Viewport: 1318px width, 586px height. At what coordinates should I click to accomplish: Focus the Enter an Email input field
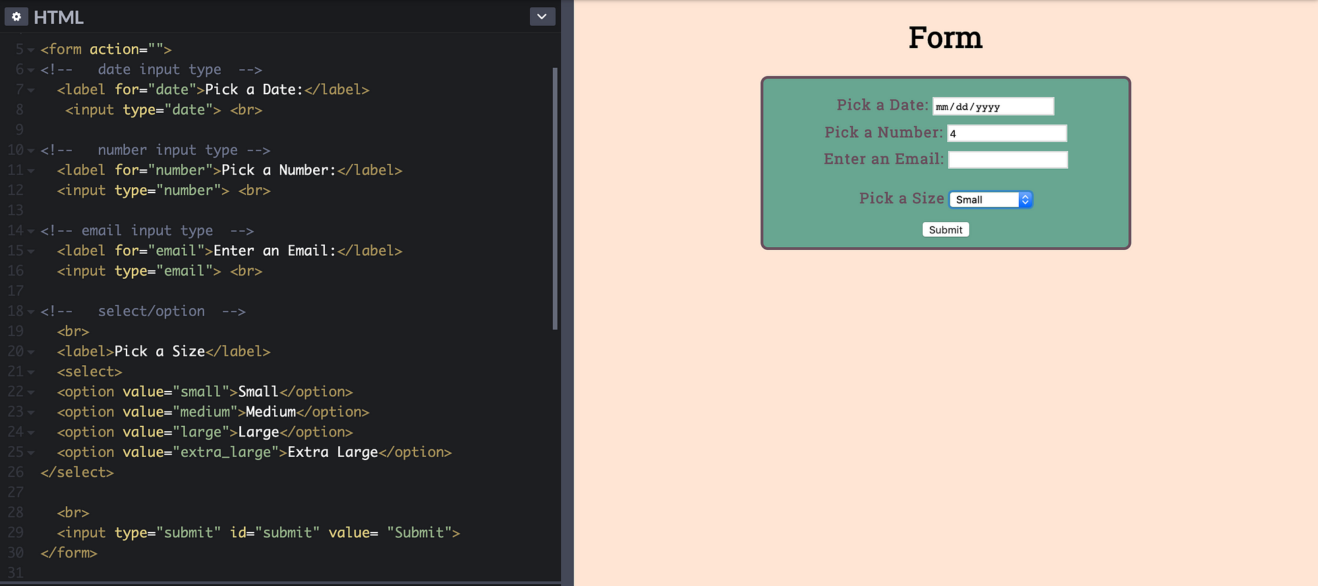point(1008,160)
